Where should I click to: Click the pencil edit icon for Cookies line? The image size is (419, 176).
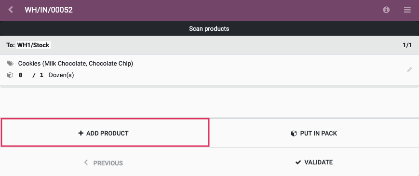[x=409, y=70]
